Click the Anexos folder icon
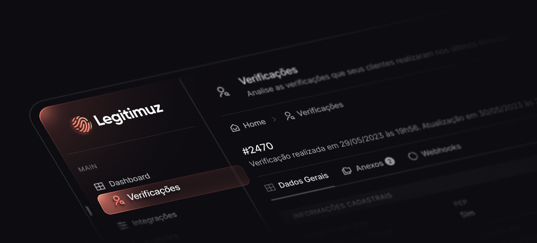The width and height of the screenshot is (537, 243). [x=347, y=171]
